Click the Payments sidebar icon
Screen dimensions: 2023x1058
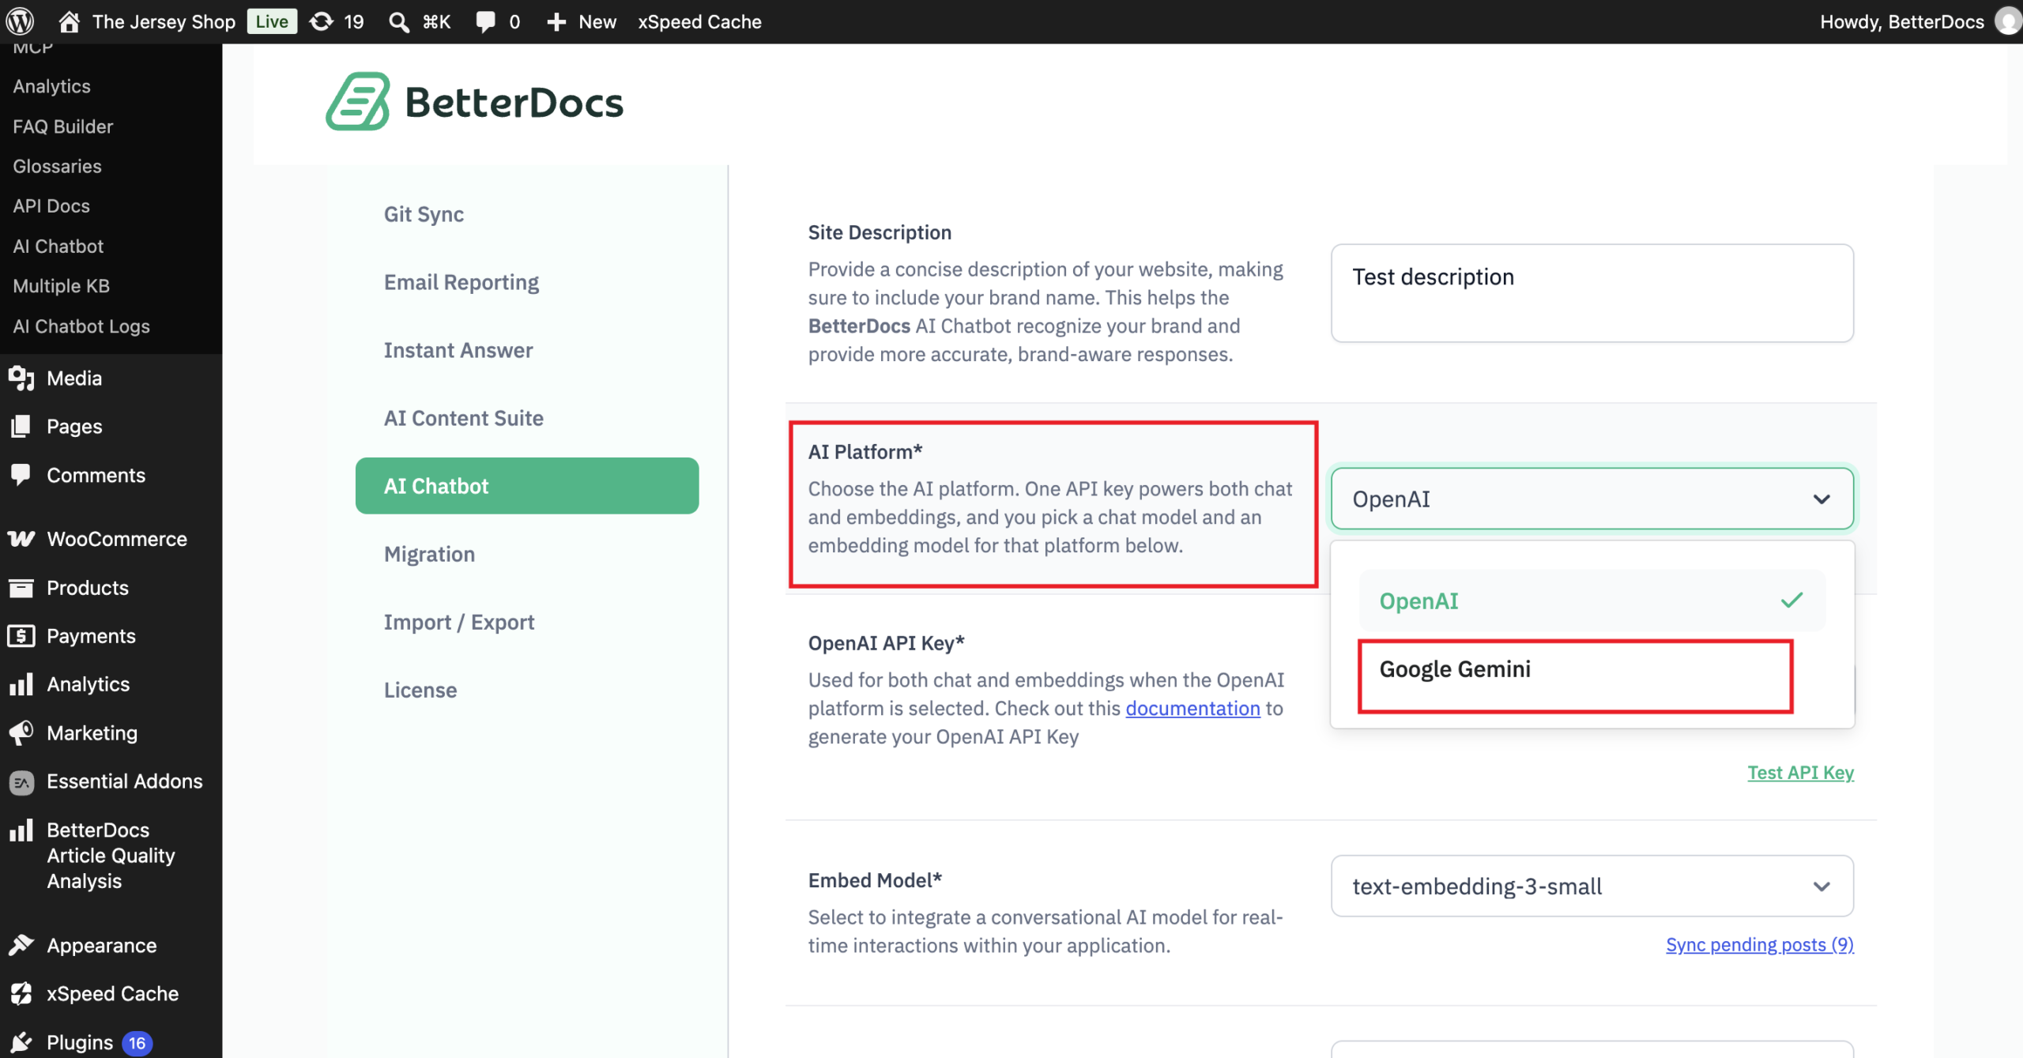pyautogui.click(x=21, y=636)
